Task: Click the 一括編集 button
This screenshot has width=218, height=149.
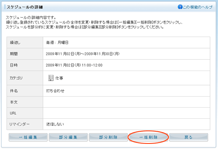Action: [x=28, y=137]
